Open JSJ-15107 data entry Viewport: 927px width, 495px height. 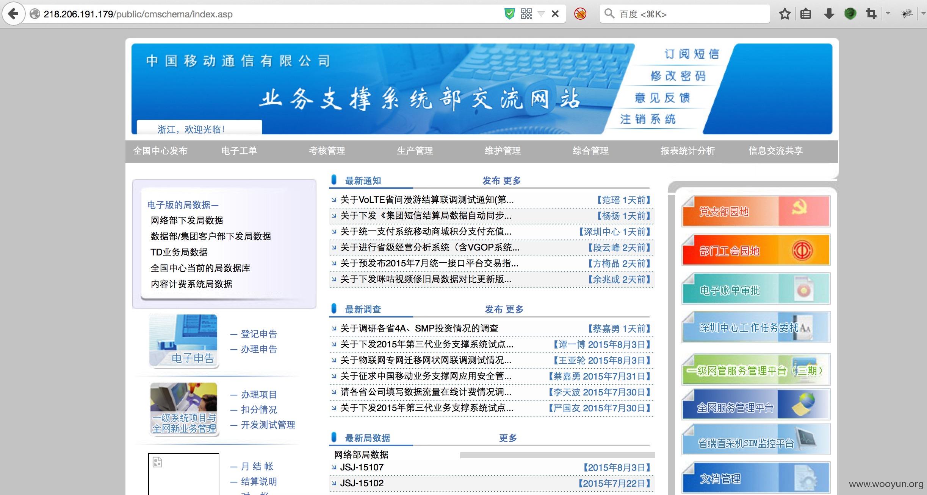(362, 467)
